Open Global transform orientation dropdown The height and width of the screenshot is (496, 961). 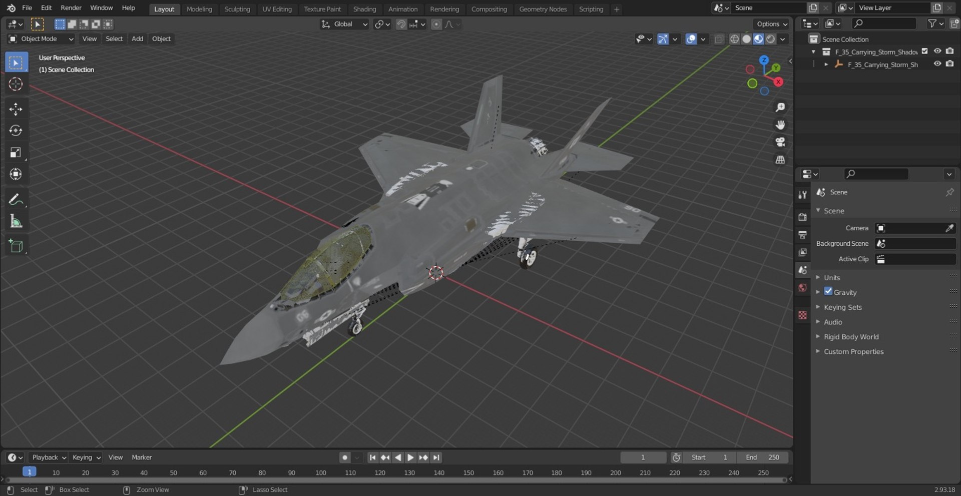tap(344, 24)
